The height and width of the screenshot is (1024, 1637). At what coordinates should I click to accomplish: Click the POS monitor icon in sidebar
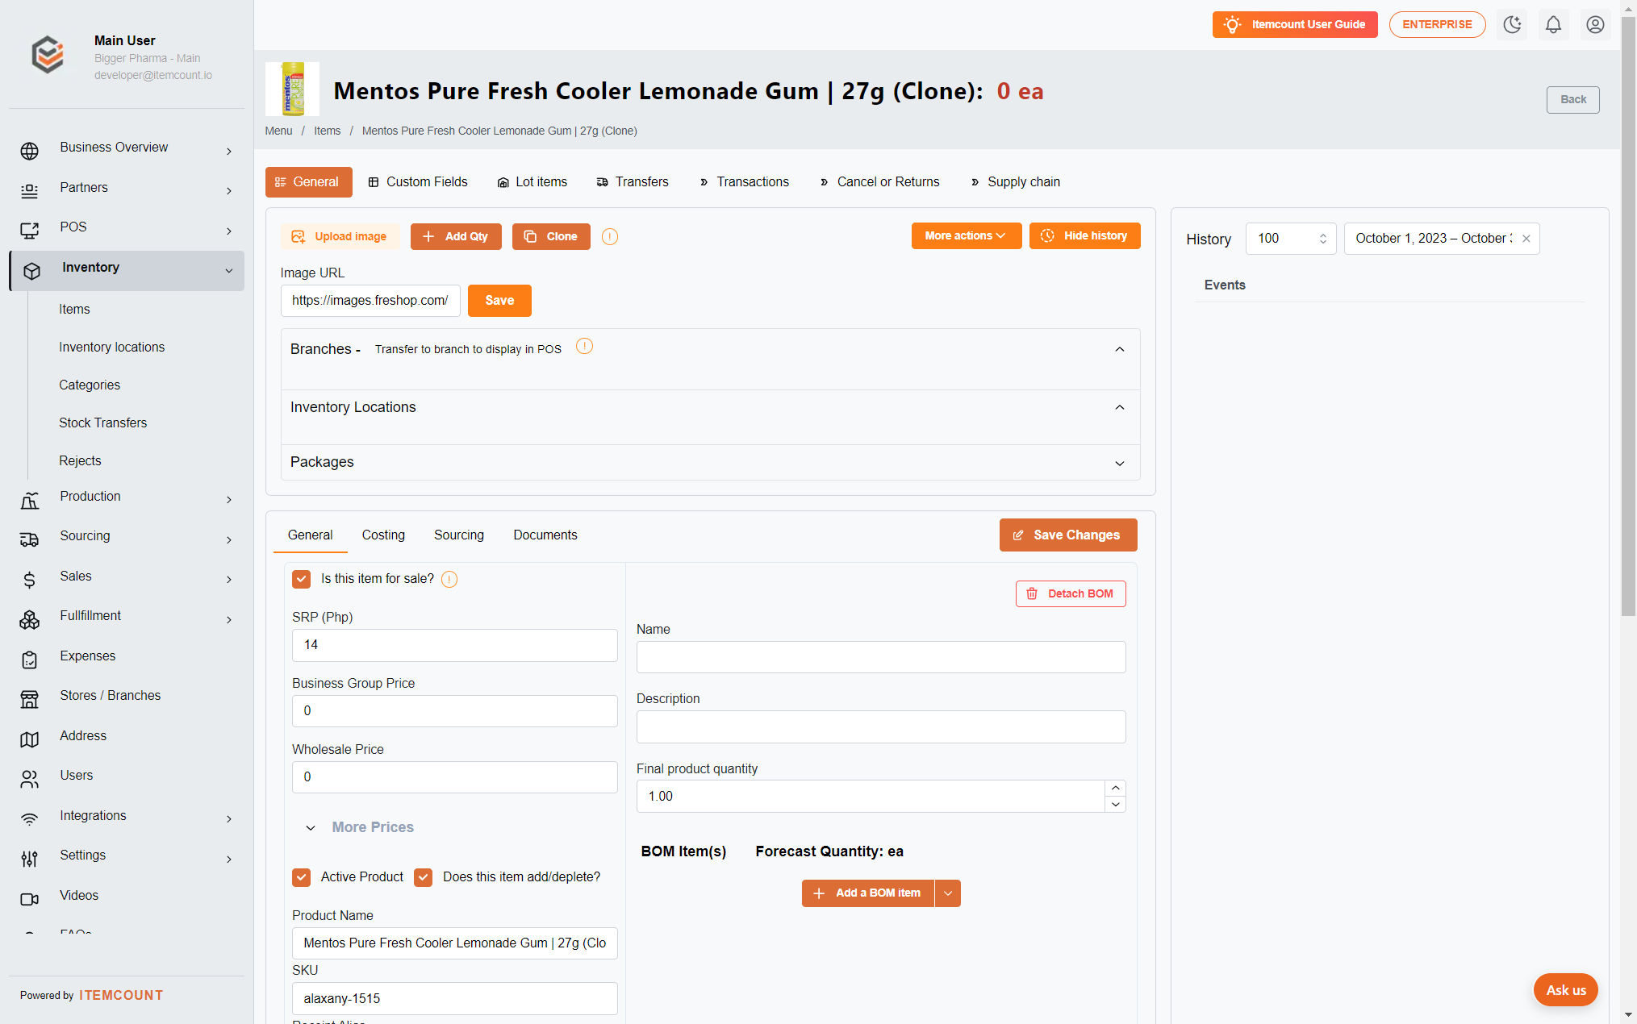(x=30, y=231)
